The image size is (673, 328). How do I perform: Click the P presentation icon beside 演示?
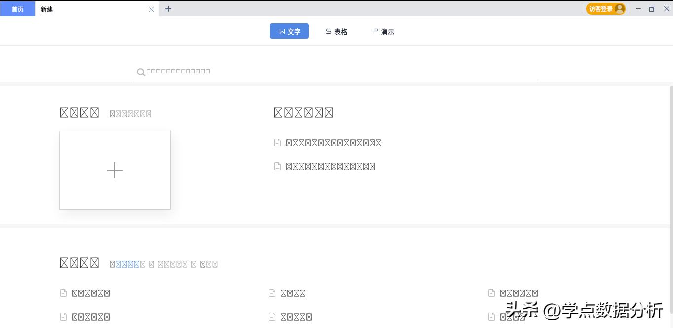[x=375, y=31]
